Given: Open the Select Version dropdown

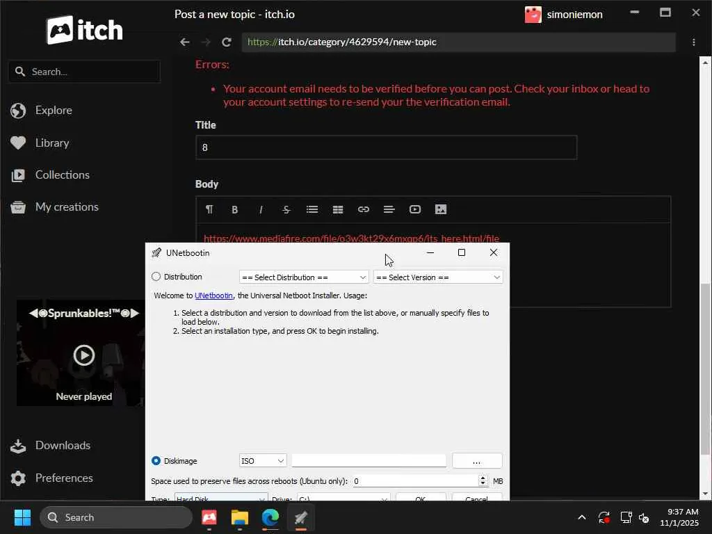Looking at the screenshot, I should (438, 277).
